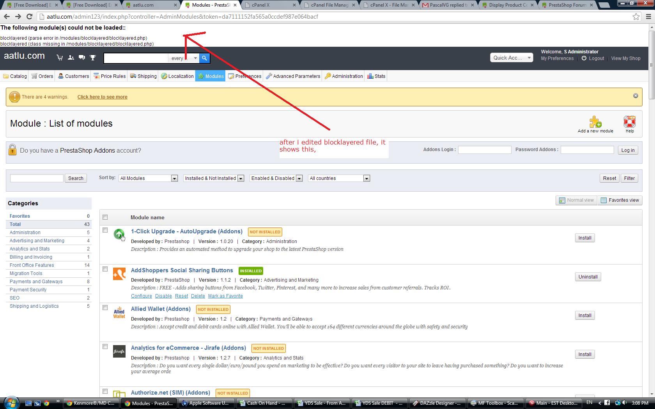Click the 1-Click Upgrade module icon
The width and height of the screenshot is (655, 409).
[119, 234]
